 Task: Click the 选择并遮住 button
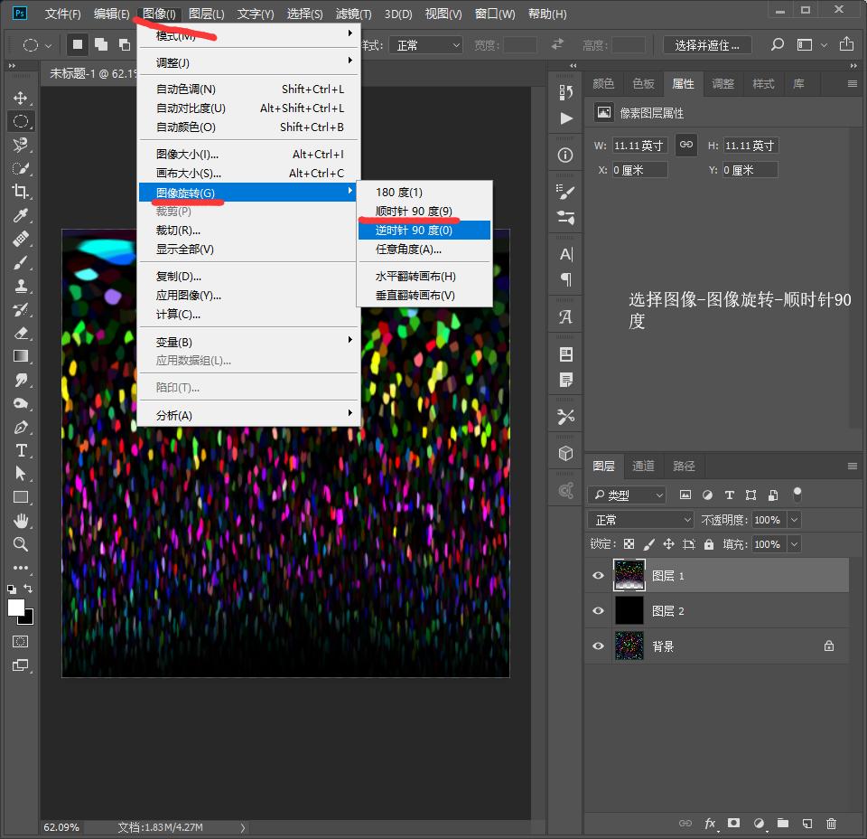pos(707,45)
